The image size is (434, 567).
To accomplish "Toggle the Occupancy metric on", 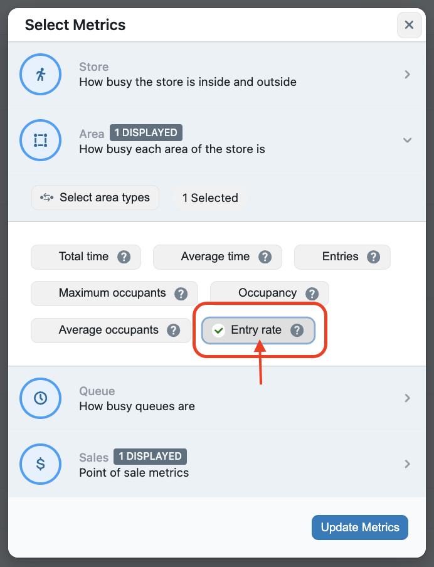I will [x=262, y=294].
